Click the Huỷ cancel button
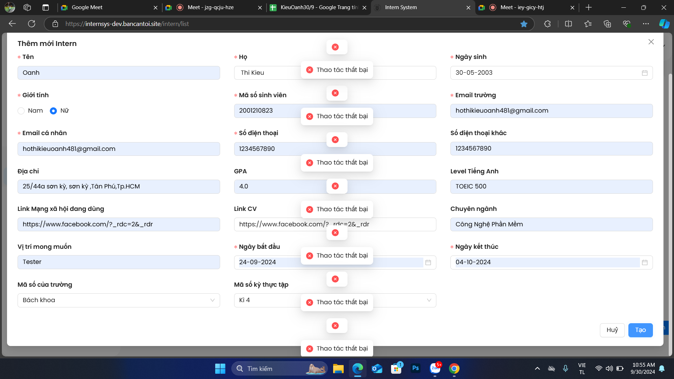Image resolution: width=674 pixels, height=379 pixels. point(612,330)
